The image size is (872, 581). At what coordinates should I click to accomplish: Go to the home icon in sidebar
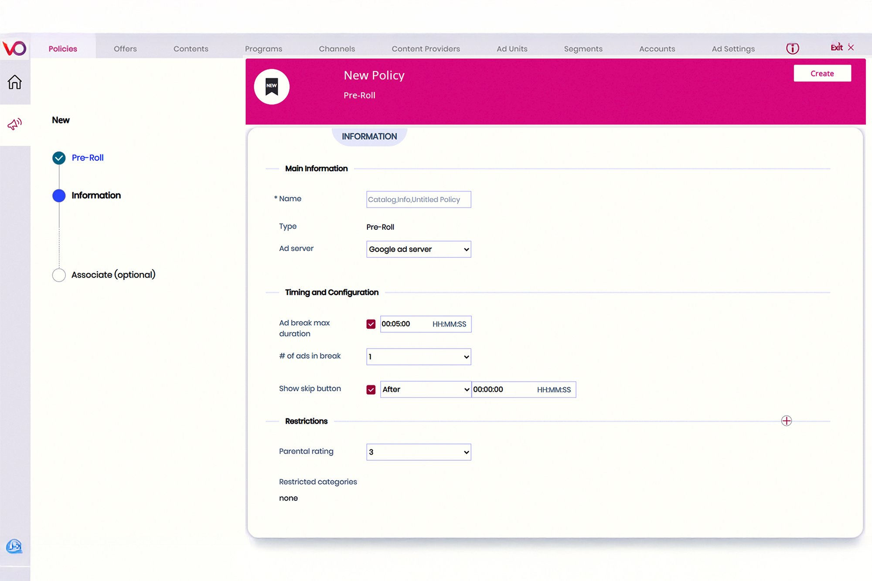[14, 82]
